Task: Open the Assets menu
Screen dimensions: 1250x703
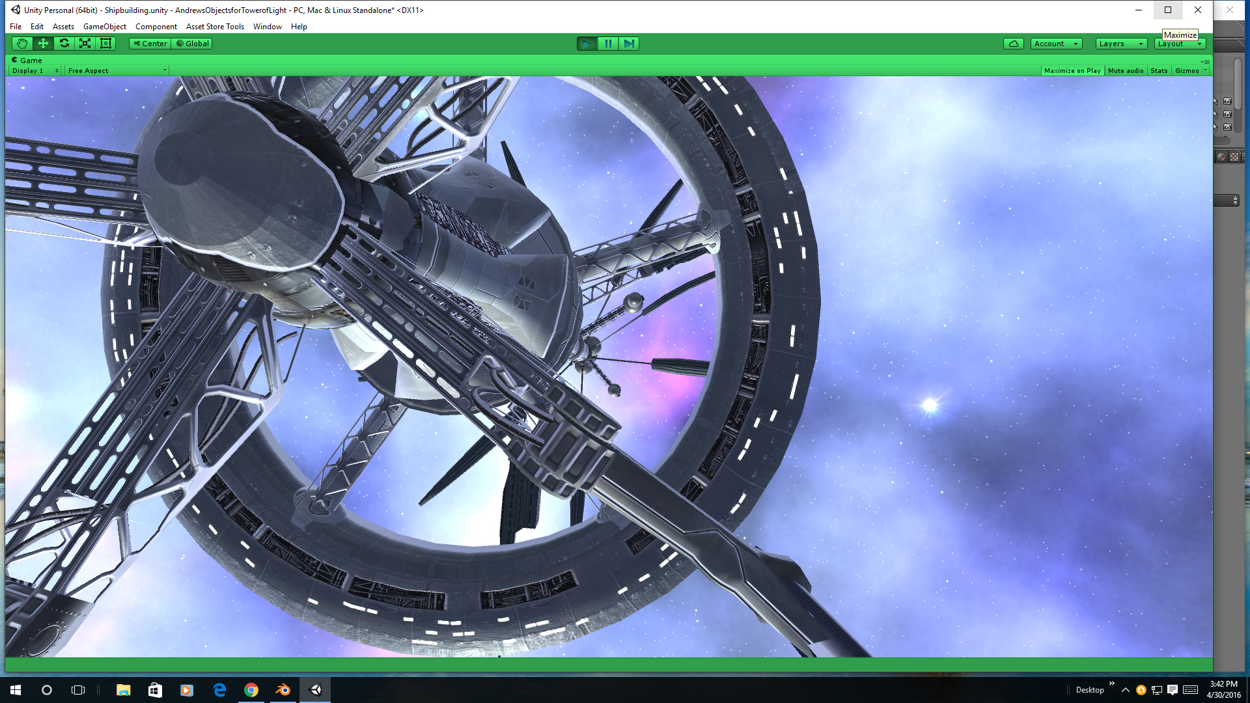Action: [x=63, y=27]
